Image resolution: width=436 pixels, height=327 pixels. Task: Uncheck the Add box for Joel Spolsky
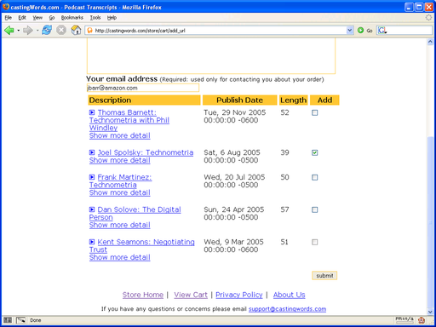pyautogui.click(x=314, y=152)
